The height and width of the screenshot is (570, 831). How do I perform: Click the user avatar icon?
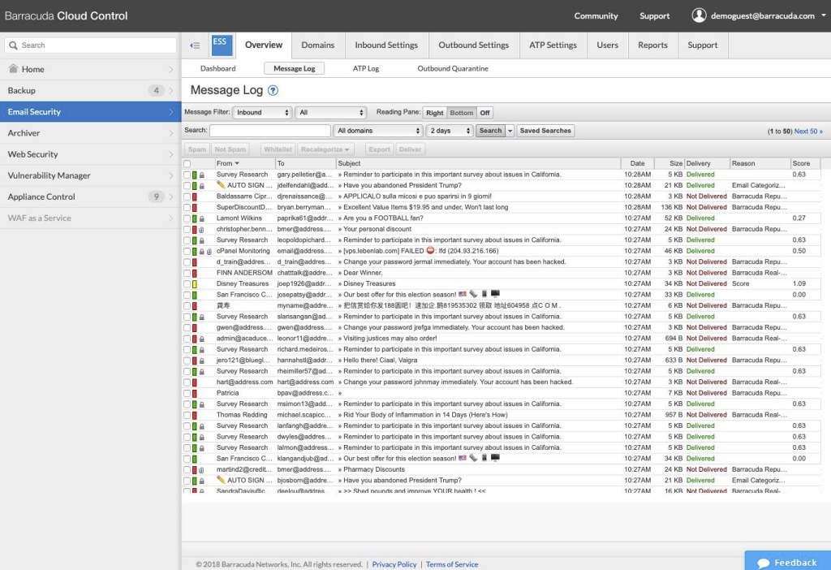pos(699,15)
